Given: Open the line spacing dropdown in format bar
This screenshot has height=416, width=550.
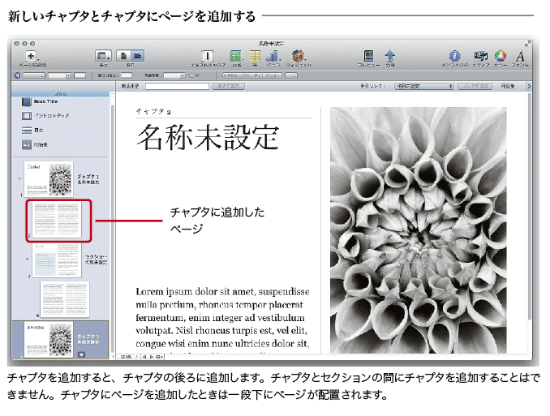Looking at the screenshot, I should tap(174, 75).
